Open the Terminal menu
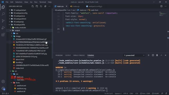Image resolution: width=169 pixels, height=95 pixels. click(43, 2)
